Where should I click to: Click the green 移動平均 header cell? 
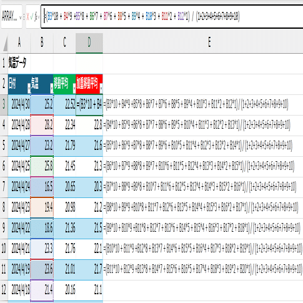tap(64, 84)
